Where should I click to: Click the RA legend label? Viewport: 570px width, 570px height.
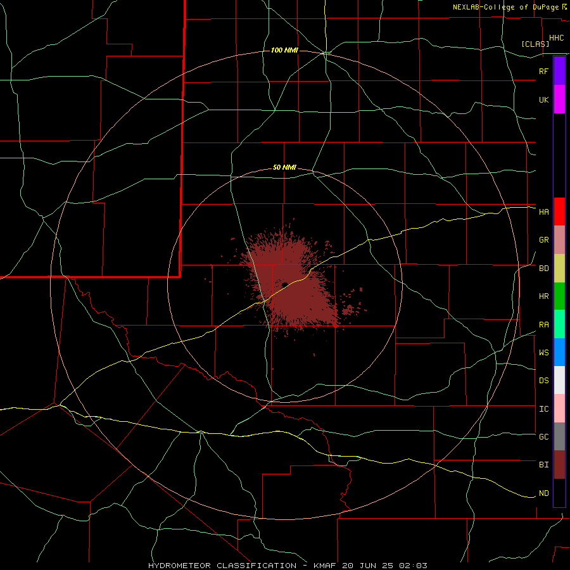543,325
